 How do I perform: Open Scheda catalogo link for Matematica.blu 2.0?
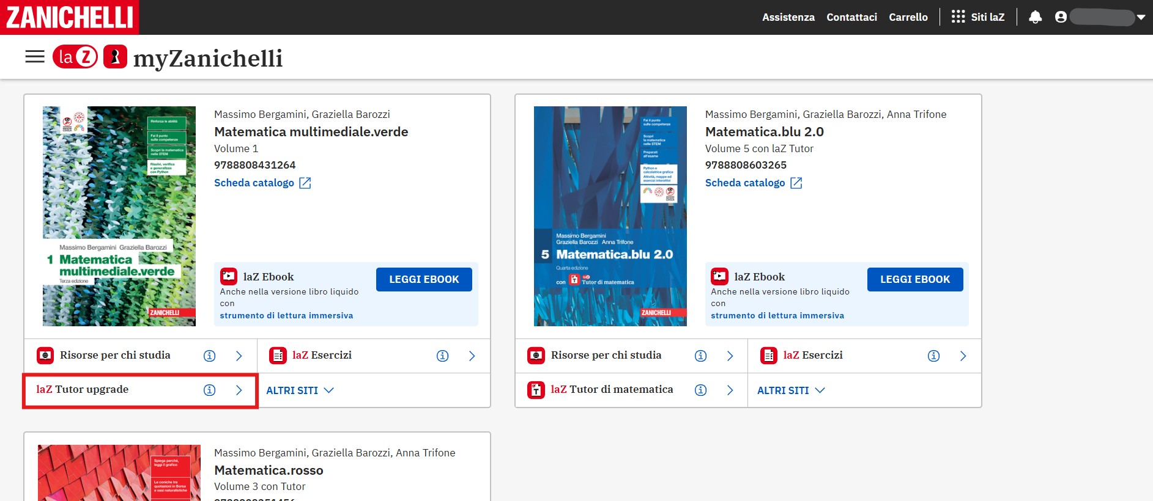tap(745, 183)
